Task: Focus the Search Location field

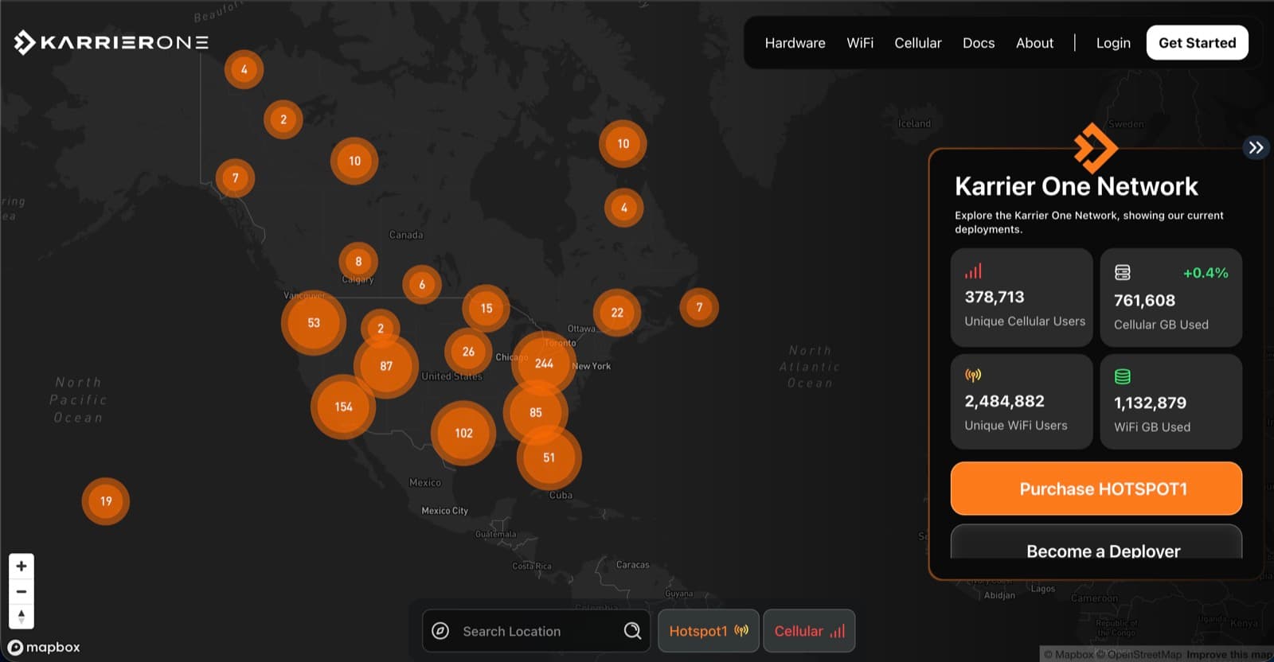Action: [x=536, y=631]
